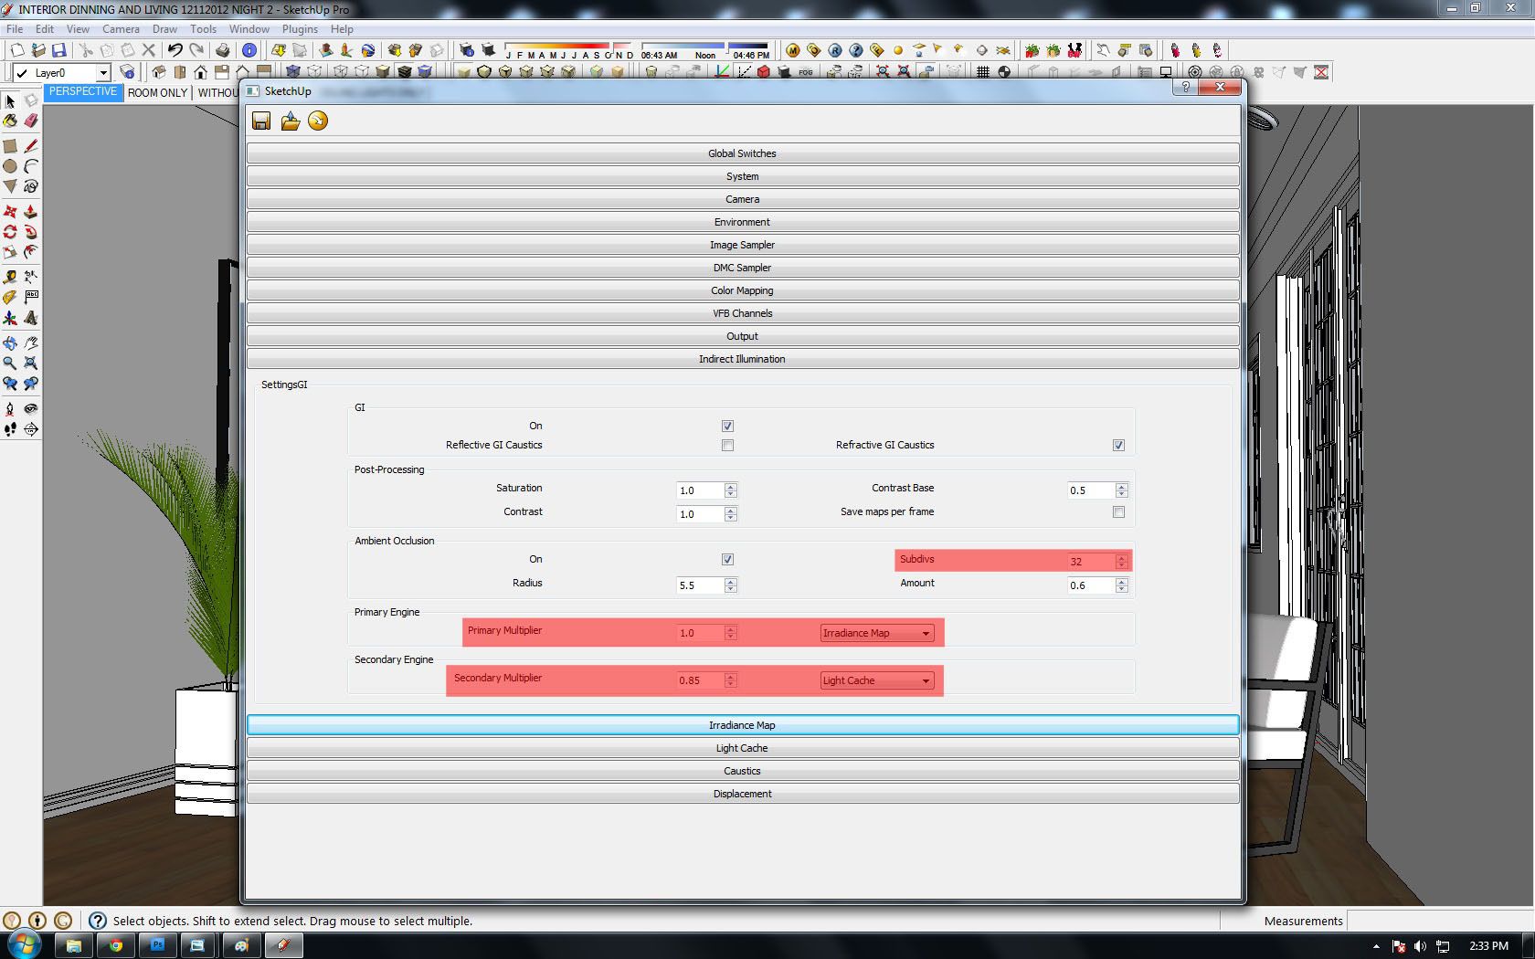
Task: Select the Paint Bucket tool
Action: (x=10, y=121)
